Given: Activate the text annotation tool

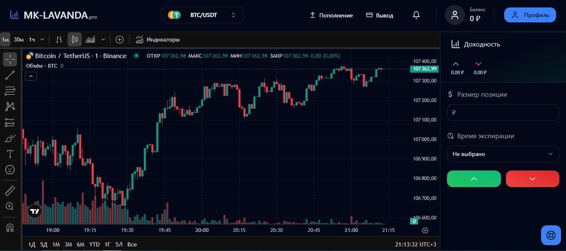Looking at the screenshot, I should click(10, 154).
